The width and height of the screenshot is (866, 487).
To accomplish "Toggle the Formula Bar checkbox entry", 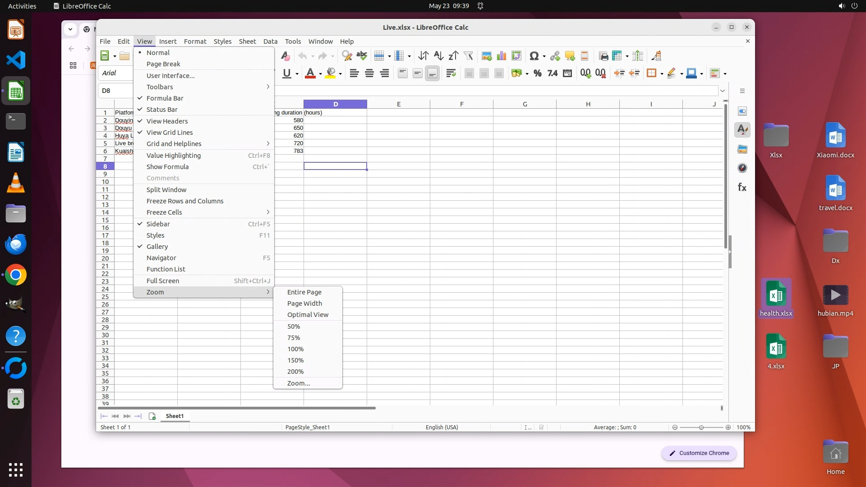I will coord(165,98).
